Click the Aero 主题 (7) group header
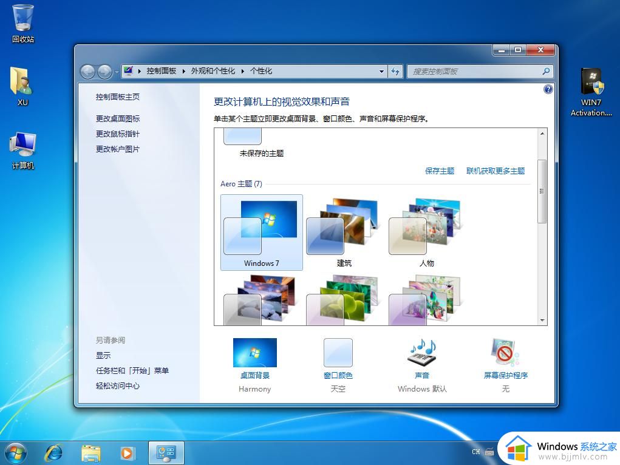This screenshot has width=620, height=465. click(241, 184)
